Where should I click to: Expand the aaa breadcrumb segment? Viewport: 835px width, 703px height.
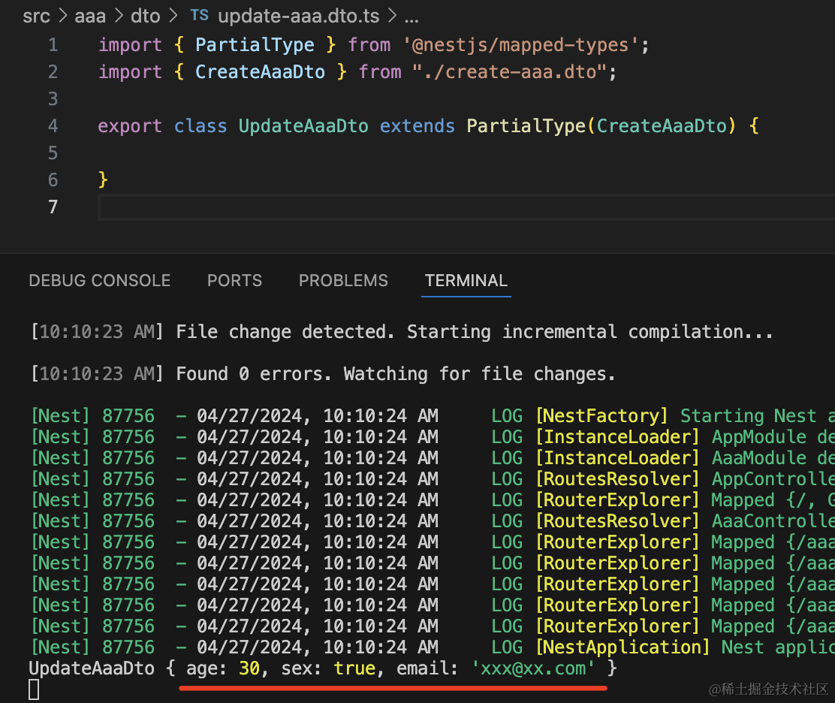point(90,16)
